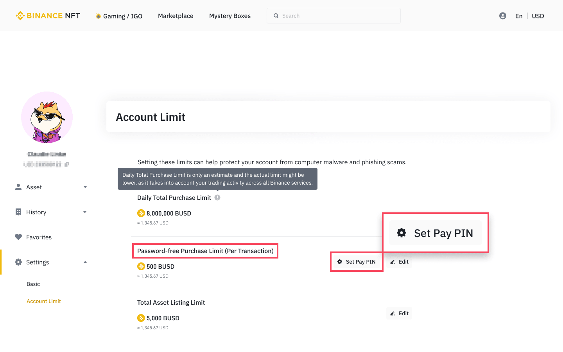Click the BUSD coin icon next to 500
Viewport: 563px width, 352px height.
point(141,266)
